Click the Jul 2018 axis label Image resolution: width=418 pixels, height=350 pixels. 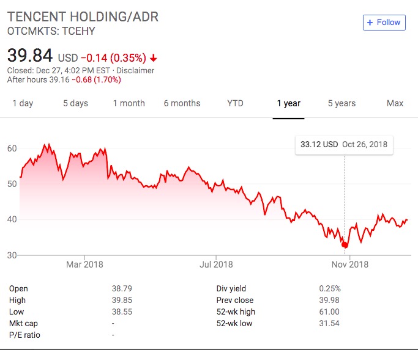coord(216,264)
